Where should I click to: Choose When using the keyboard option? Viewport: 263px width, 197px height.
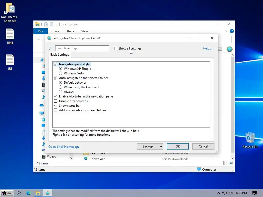[60, 87]
